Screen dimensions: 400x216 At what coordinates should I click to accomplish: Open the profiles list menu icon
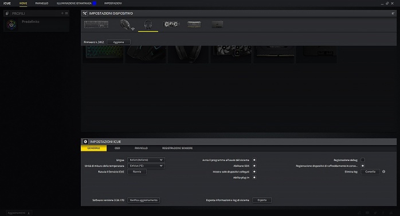(66, 13)
